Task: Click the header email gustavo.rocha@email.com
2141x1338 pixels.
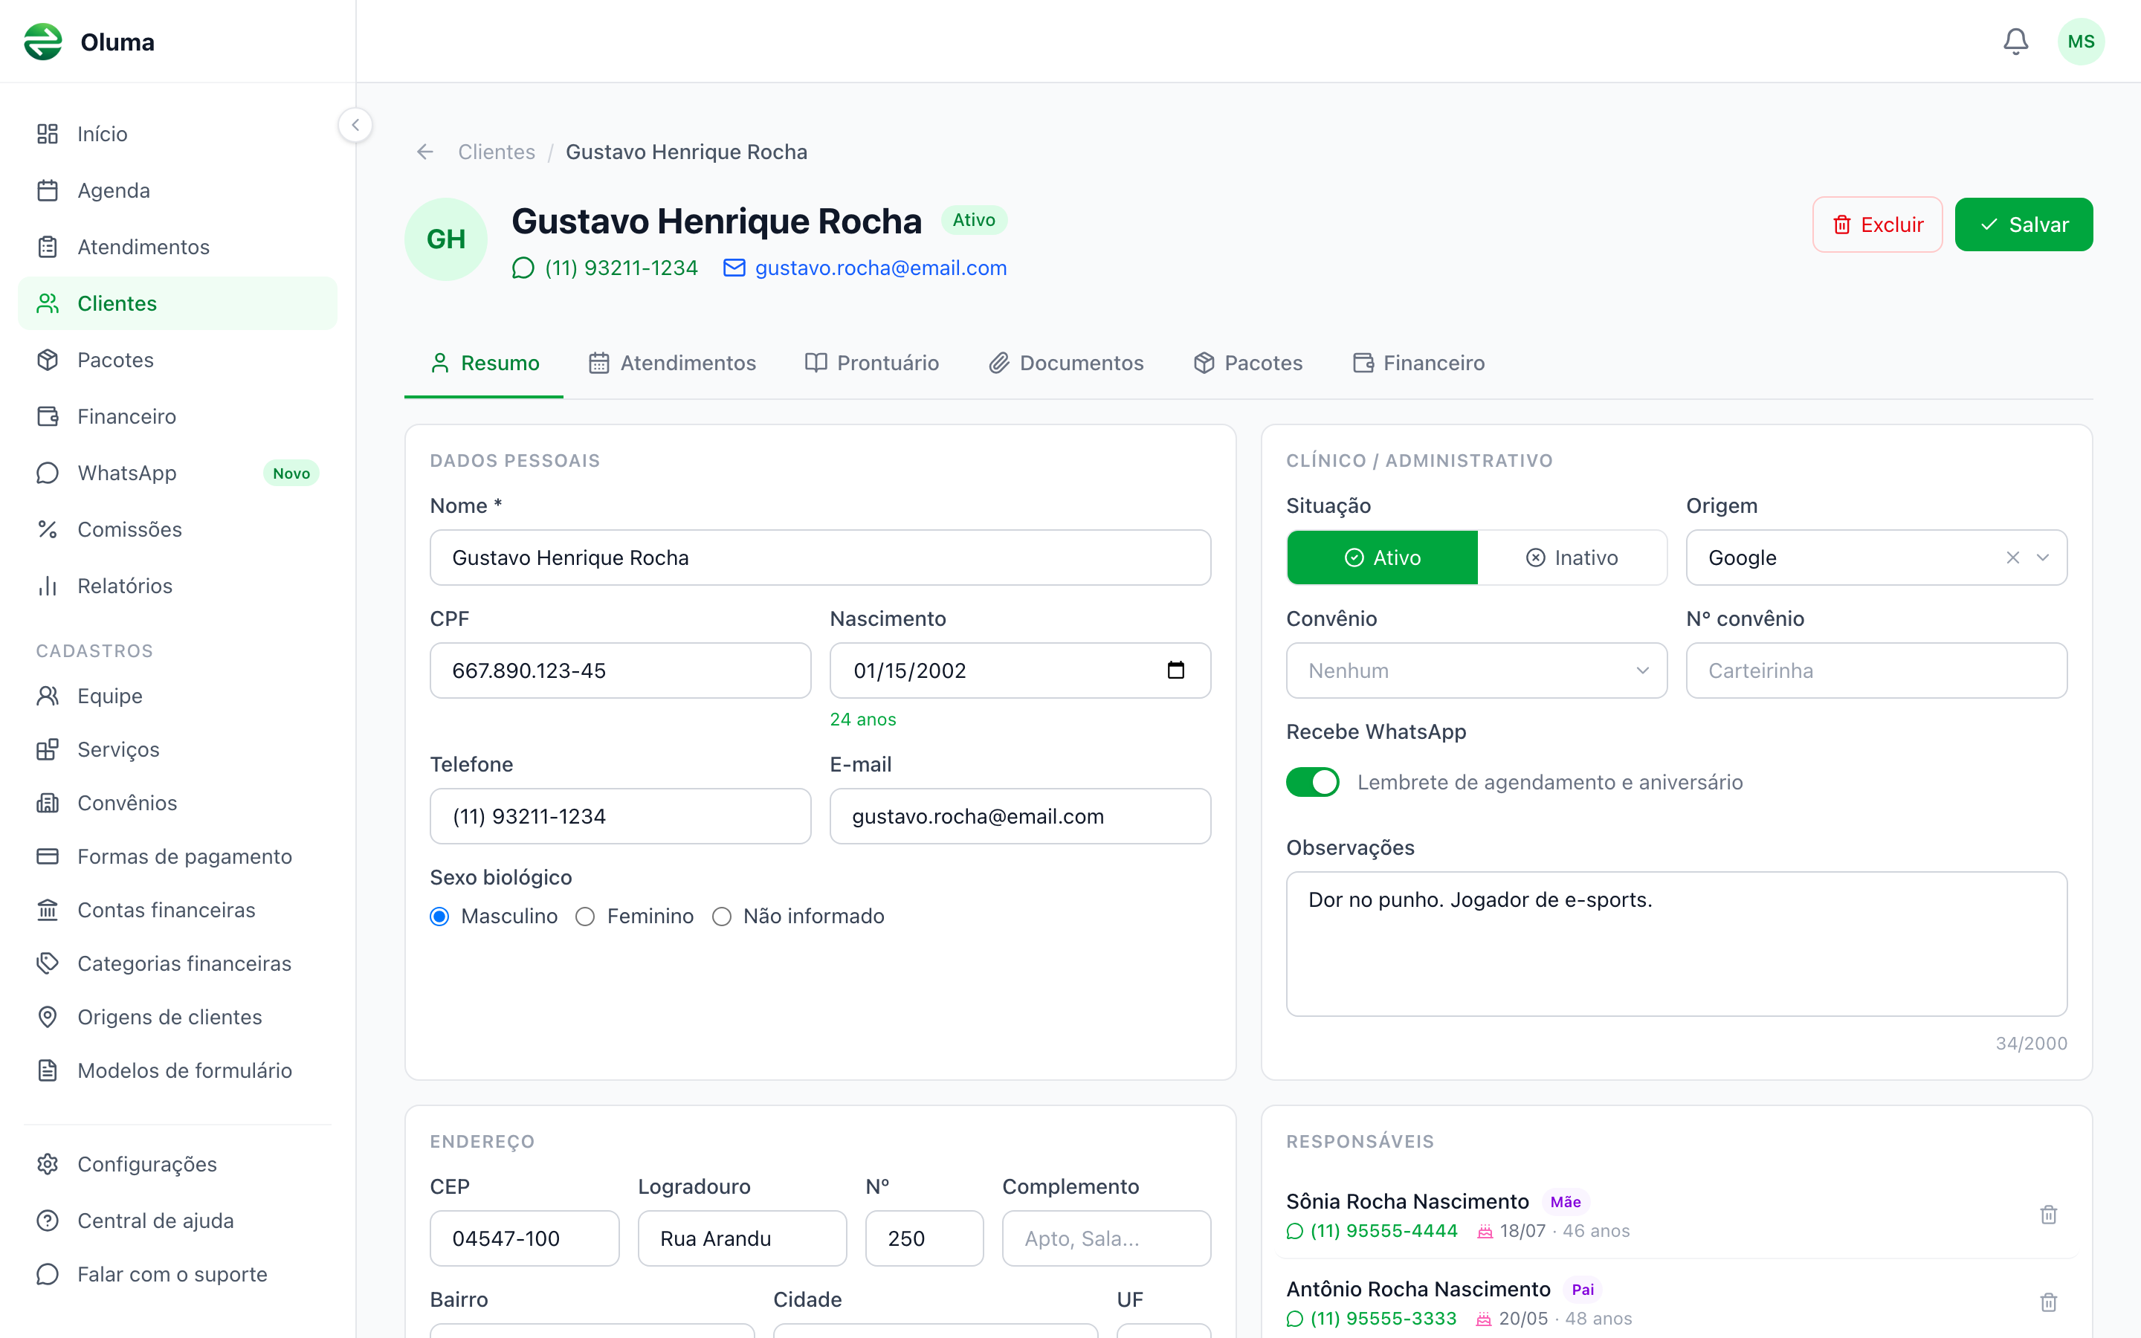Action: point(865,268)
